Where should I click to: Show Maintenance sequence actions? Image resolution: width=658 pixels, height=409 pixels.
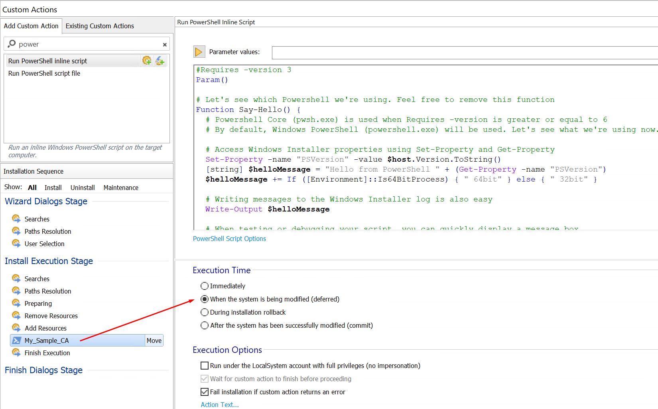tap(121, 188)
